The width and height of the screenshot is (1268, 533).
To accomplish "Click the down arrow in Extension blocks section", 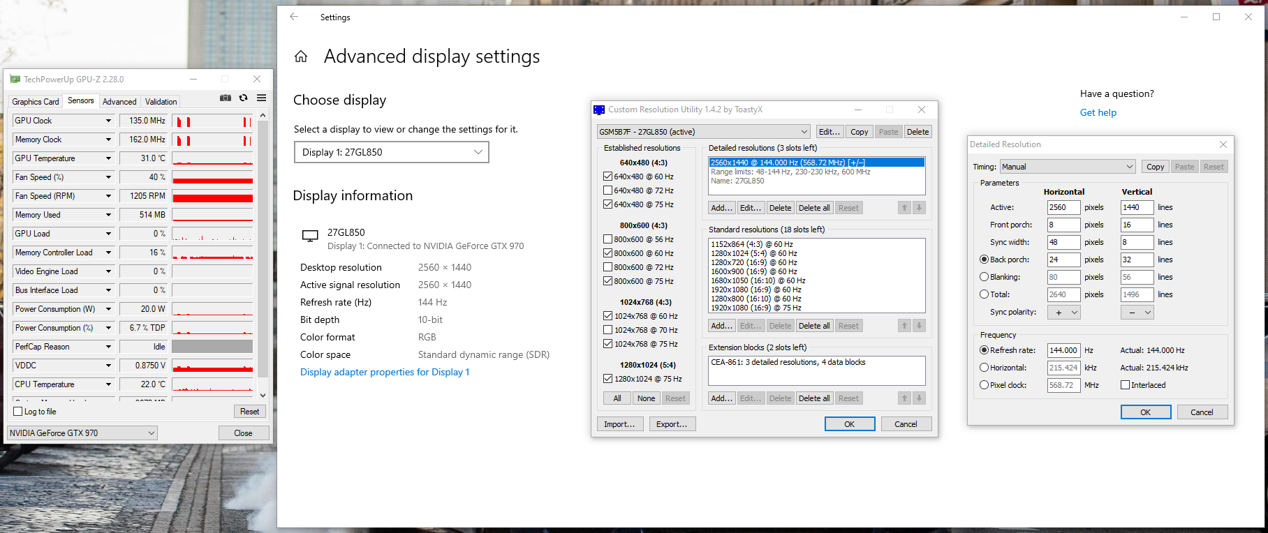I will 919,398.
